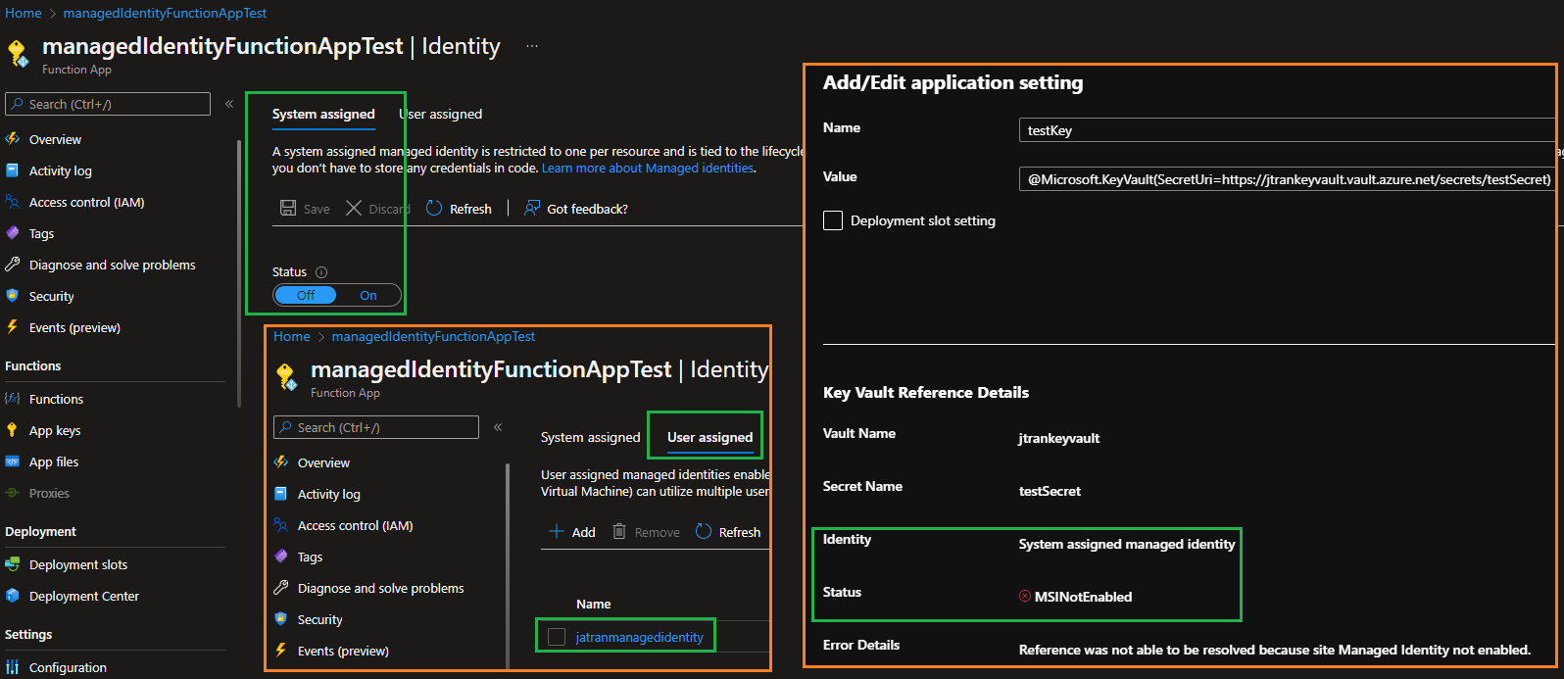The image size is (1564, 679).
Task: Click the Security shield icon in the main sidebar
Action: [13, 296]
